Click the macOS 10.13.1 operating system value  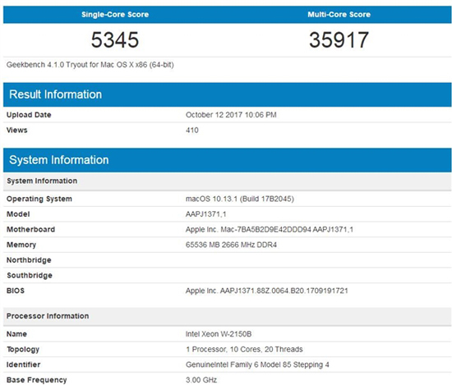coord(240,199)
